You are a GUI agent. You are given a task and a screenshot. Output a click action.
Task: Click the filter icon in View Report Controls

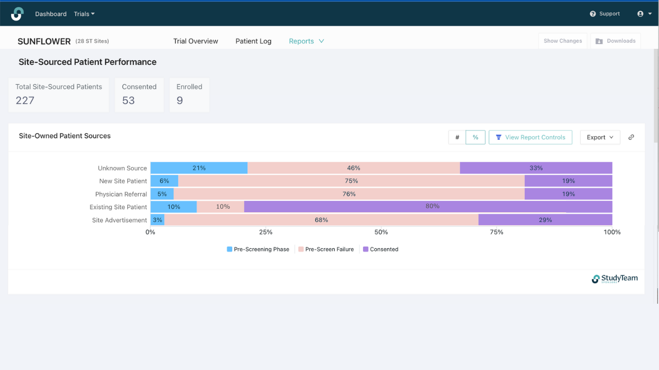click(498, 137)
